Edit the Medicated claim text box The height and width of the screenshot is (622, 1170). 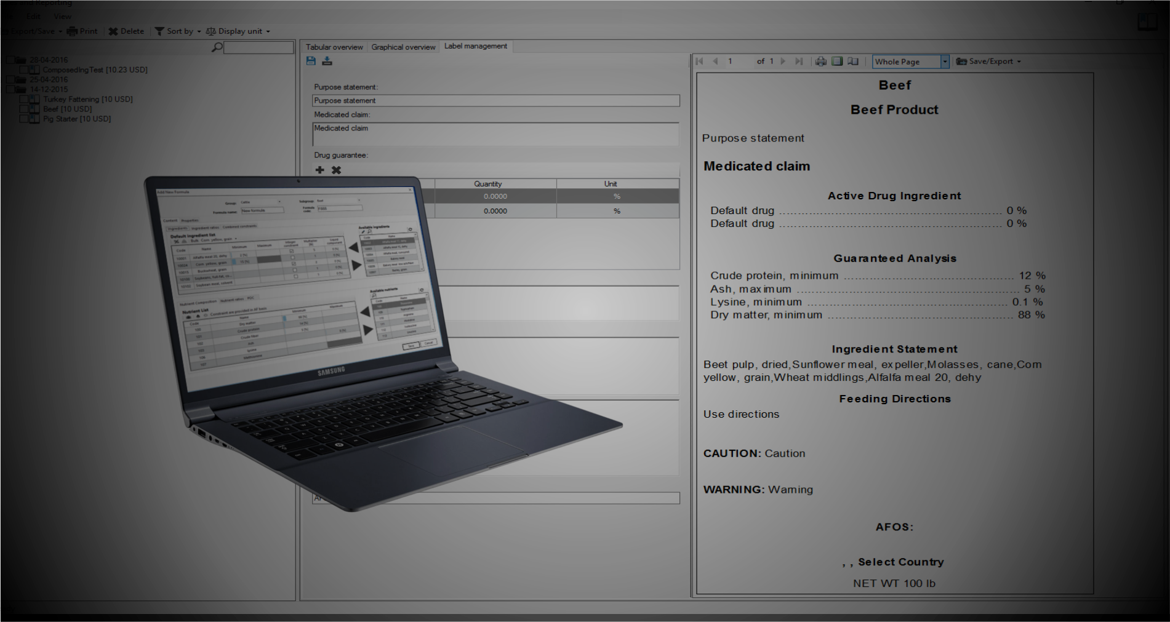[495, 134]
